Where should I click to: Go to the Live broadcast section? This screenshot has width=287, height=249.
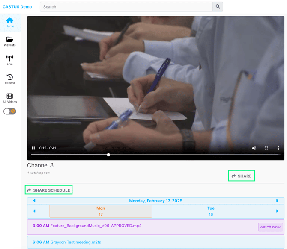point(10,60)
